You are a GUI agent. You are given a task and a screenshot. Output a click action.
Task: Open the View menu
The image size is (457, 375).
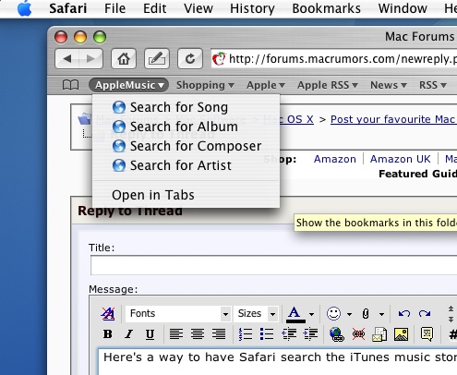pyautogui.click(x=198, y=8)
